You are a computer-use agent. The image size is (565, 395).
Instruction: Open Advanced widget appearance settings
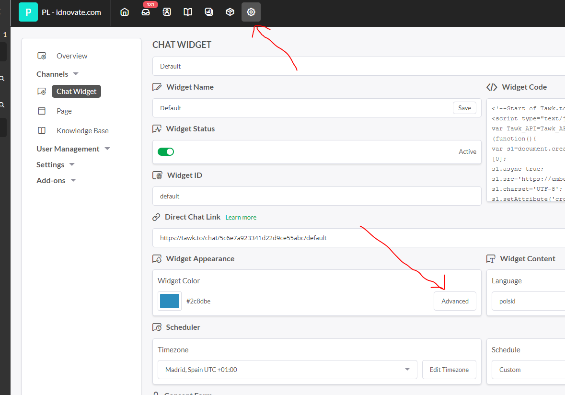click(455, 301)
